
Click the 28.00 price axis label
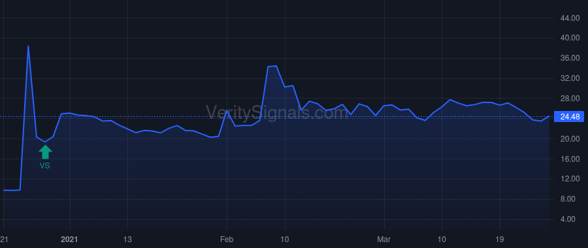click(570, 99)
